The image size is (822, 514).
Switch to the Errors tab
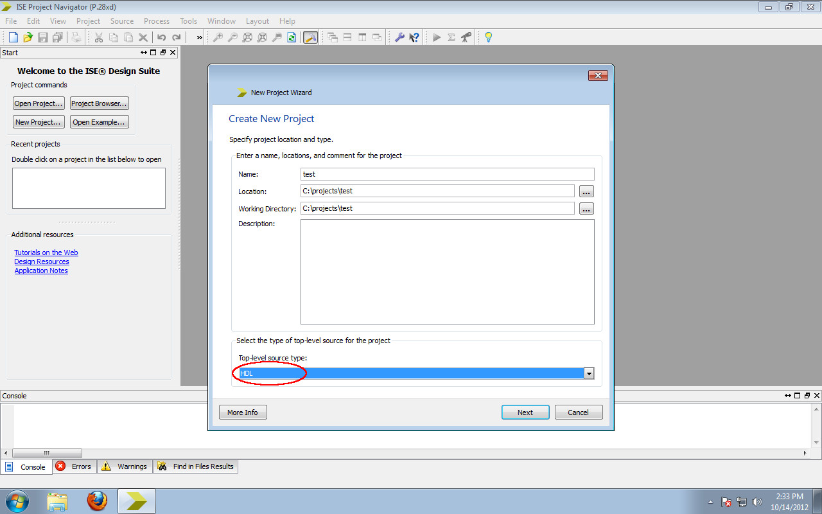(x=74, y=466)
